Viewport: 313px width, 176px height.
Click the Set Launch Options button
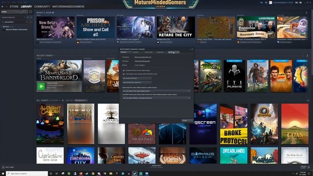[137, 78]
